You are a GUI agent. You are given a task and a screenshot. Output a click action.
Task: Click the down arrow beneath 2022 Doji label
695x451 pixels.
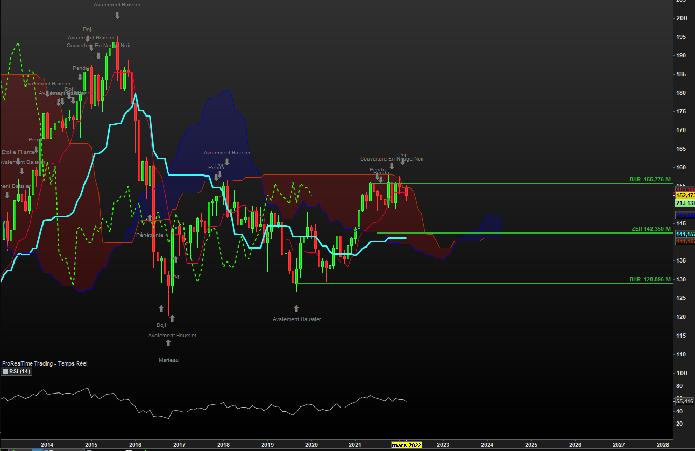pyautogui.click(x=403, y=162)
